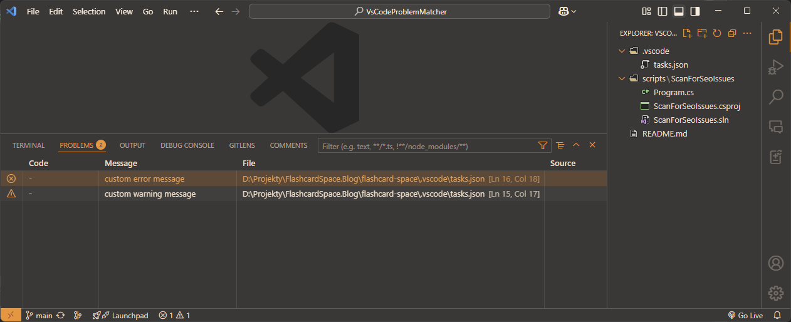The width and height of the screenshot is (791, 322).
Task: Switch to the OUTPUT tab
Action: click(x=132, y=145)
